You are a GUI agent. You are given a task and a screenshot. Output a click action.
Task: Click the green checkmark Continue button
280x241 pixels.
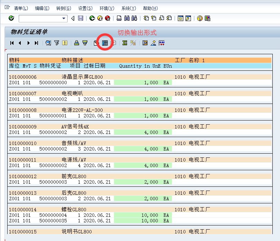(x=11, y=18)
